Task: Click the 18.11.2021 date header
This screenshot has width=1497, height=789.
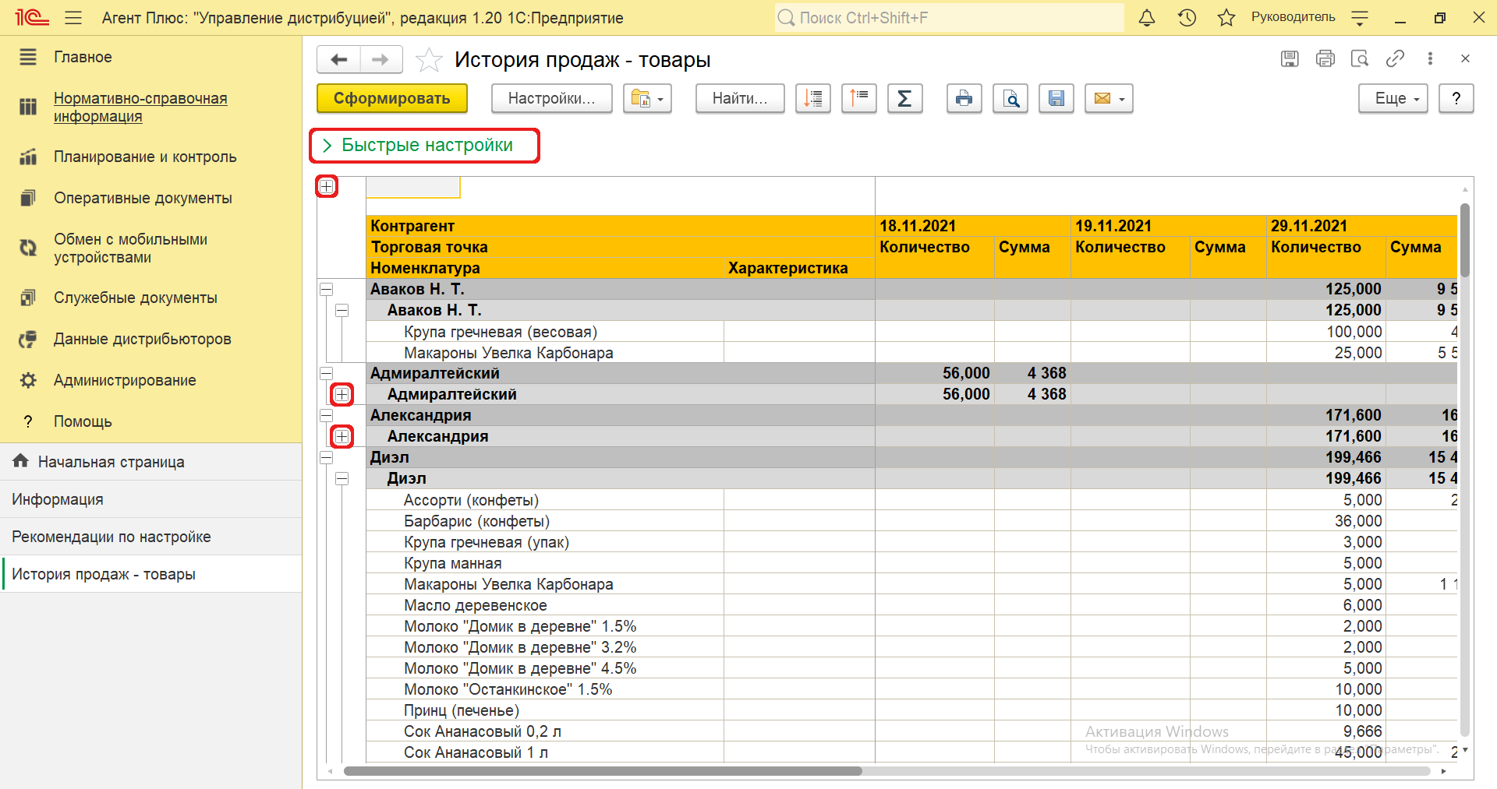Action: click(x=973, y=226)
